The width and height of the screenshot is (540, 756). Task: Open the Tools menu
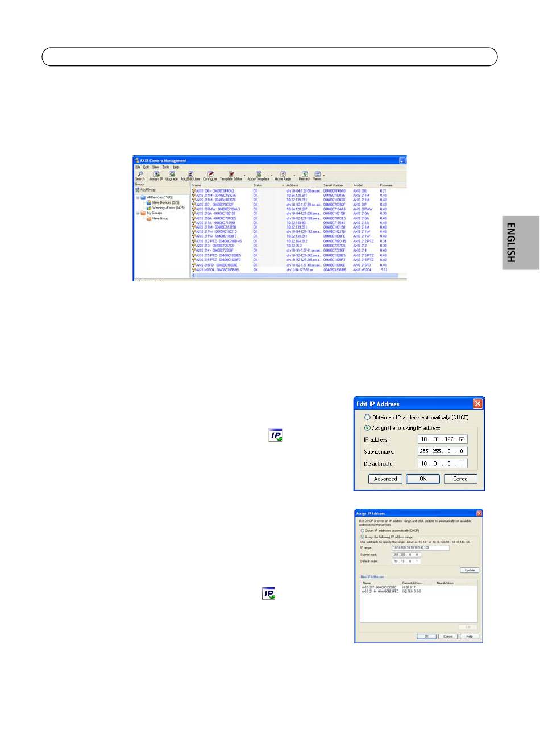pyautogui.click(x=165, y=167)
